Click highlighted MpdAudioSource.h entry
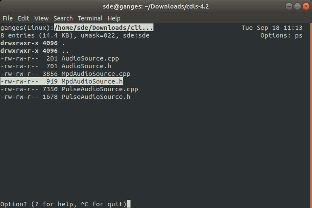 [x=62, y=81]
